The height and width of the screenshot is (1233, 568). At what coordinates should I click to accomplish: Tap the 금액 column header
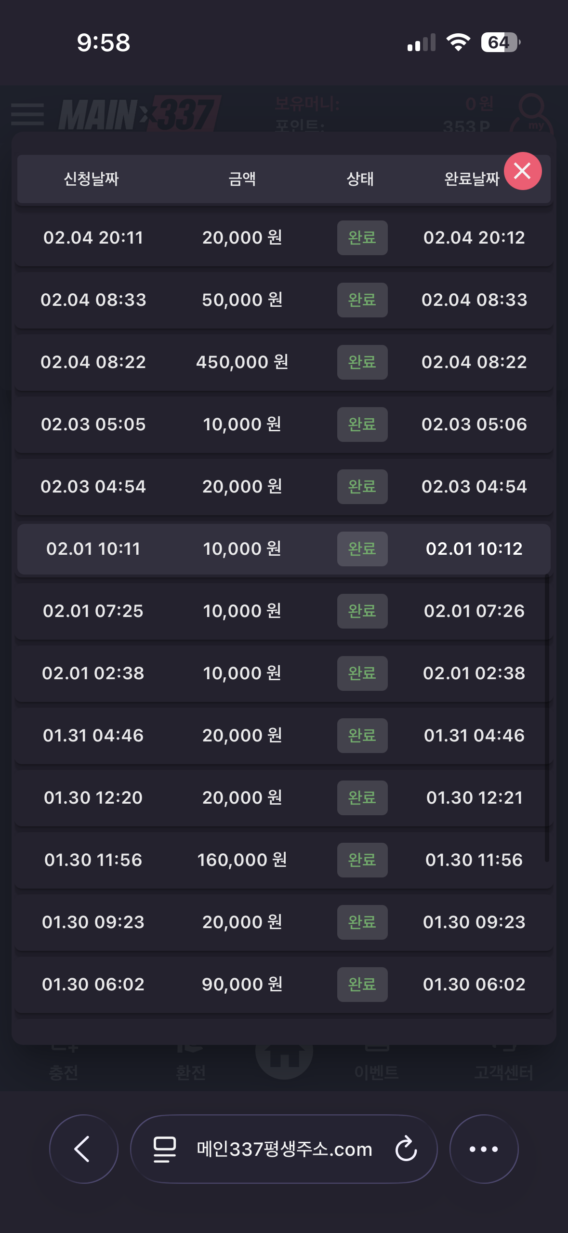click(242, 179)
